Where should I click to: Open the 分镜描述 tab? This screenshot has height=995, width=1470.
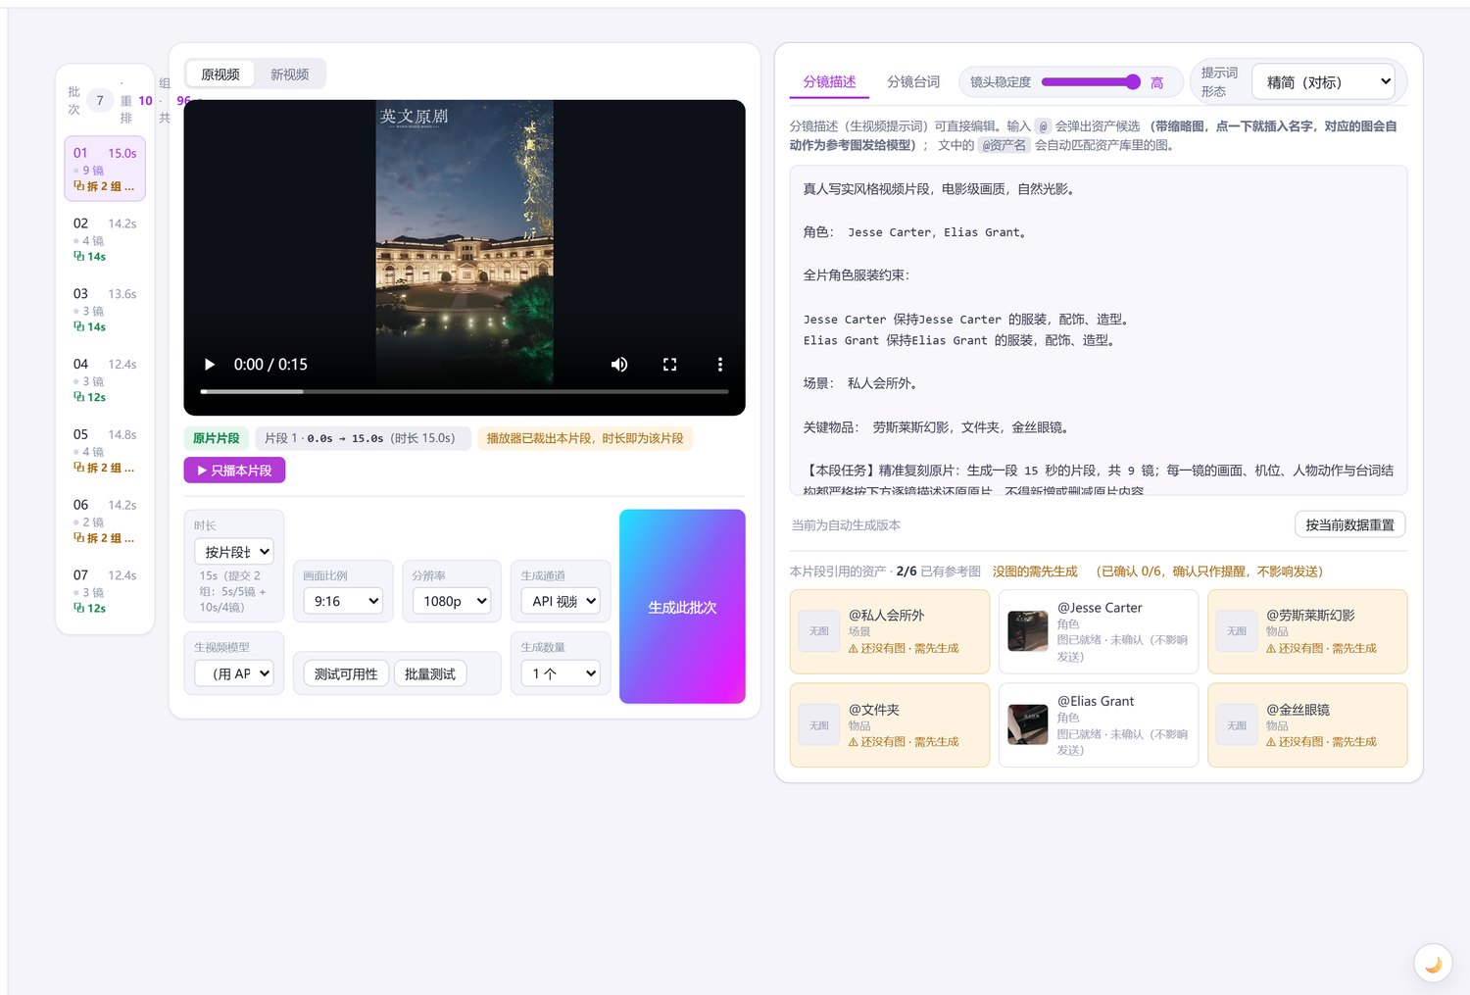point(830,82)
